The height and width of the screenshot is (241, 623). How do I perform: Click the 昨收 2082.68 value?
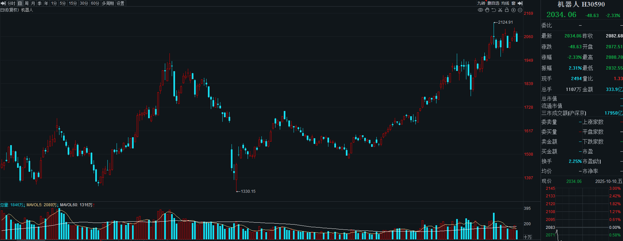[614, 36]
